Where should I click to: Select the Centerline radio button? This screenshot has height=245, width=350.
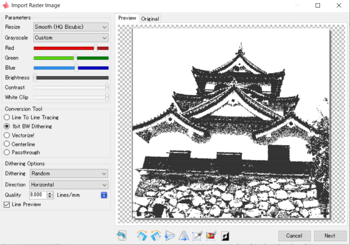tap(7, 144)
